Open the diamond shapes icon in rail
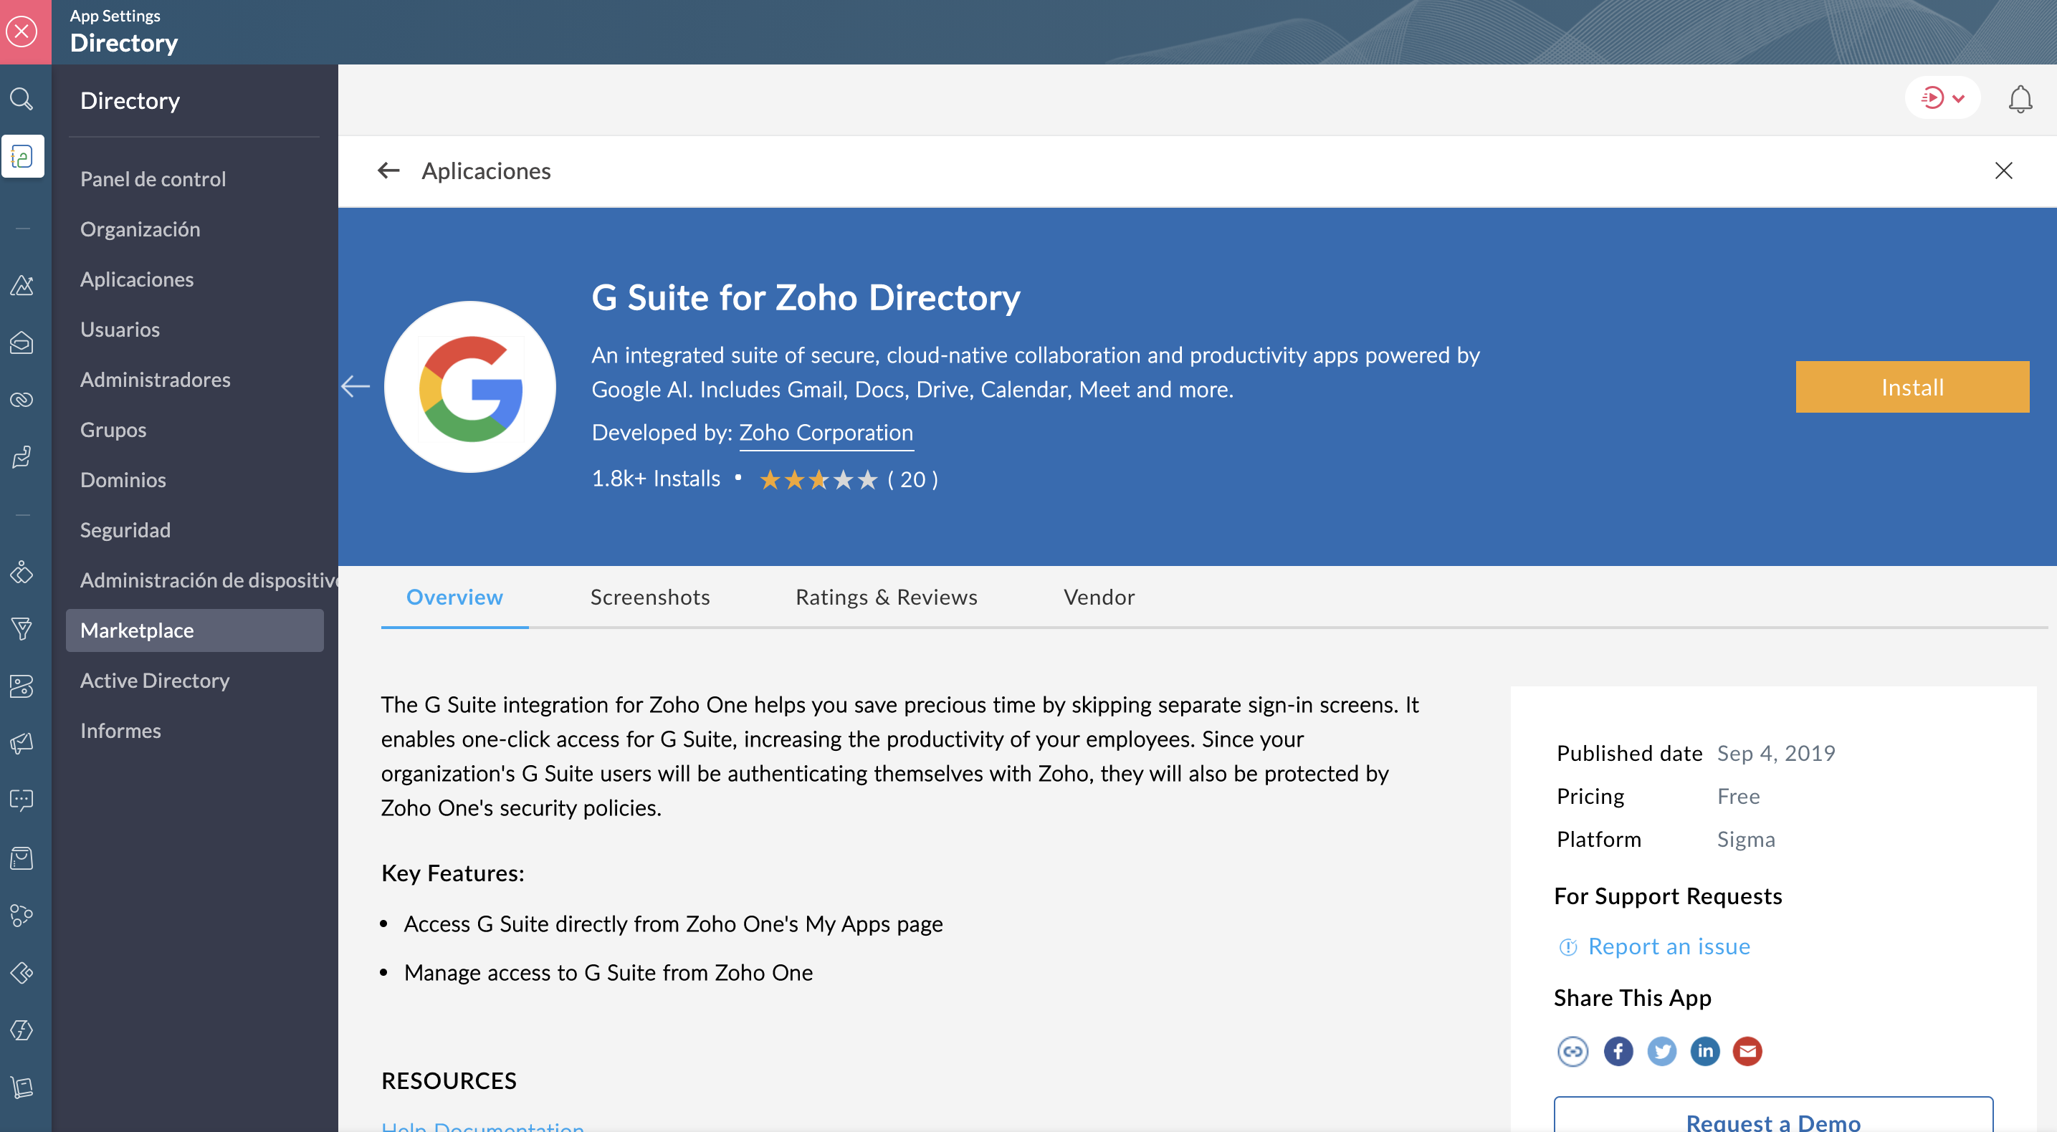This screenshot has width=2057, height=1132. click(22, 572)
